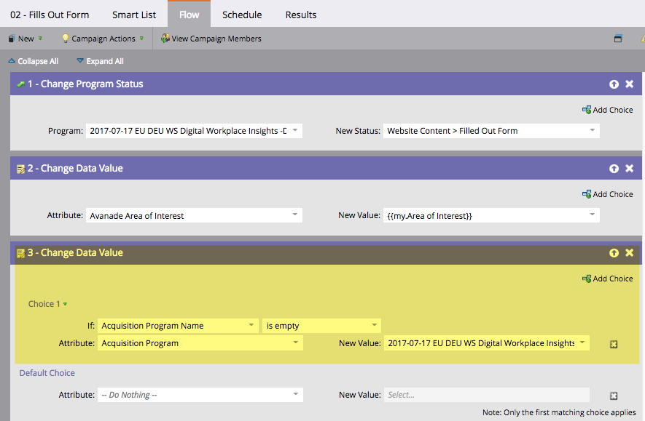Click the Default Choice New Value Select field
645x421 pixels.
[487, 395]
